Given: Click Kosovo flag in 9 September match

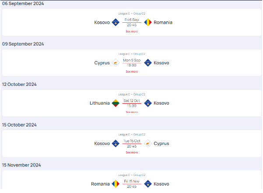Looking at the screenshot, I should [x=148, y=63].
